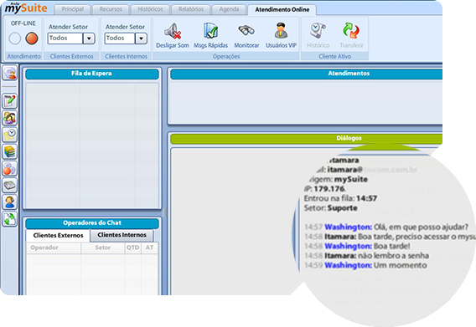Select Clientes Internos tab in Operadores do Chat
476x327 pixels.
(x=122, y=235)
